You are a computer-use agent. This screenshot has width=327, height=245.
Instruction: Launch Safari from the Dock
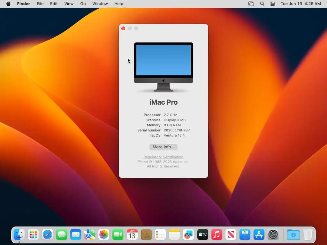click(x=47, y=234)
